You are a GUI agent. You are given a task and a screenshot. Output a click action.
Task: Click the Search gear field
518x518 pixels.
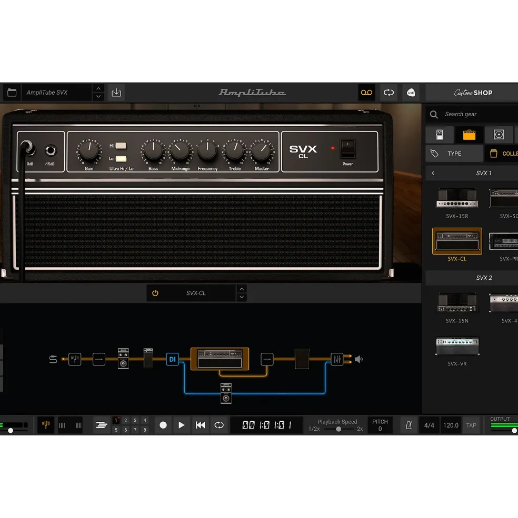click(x=473, y=114)
